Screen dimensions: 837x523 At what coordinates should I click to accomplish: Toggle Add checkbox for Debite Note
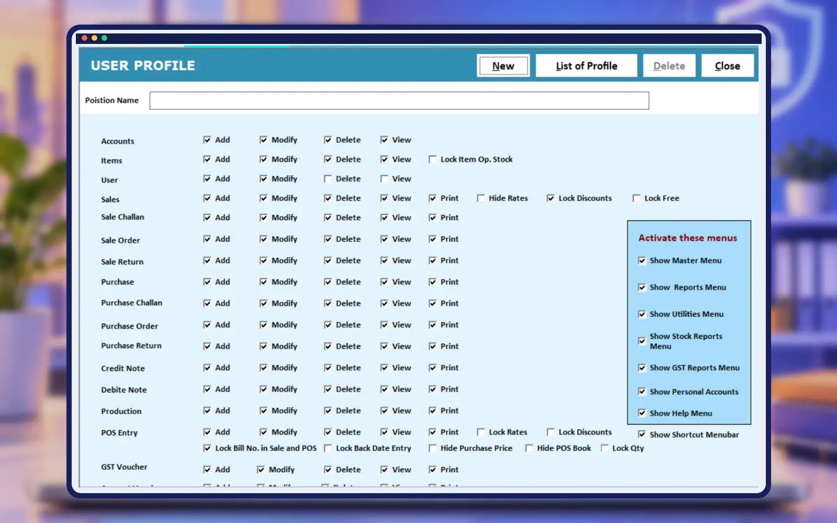[207, 389]
